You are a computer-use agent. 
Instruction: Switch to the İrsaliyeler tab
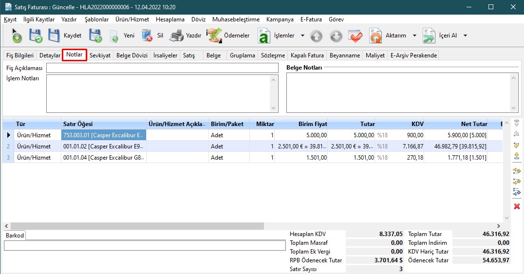[165, 55]
